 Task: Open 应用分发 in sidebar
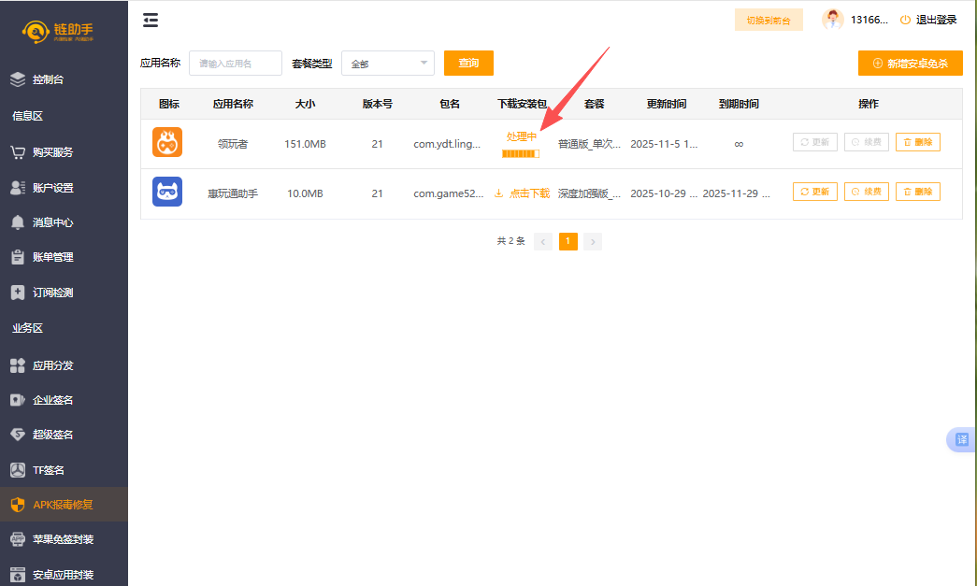52,365
